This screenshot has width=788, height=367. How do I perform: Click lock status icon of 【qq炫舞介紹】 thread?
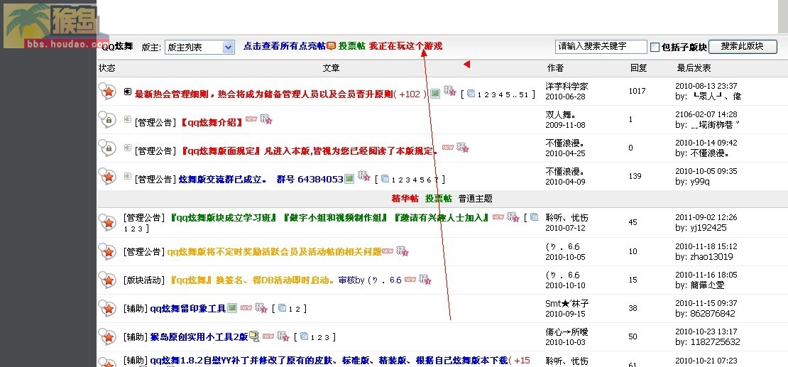tap(107, 120)
